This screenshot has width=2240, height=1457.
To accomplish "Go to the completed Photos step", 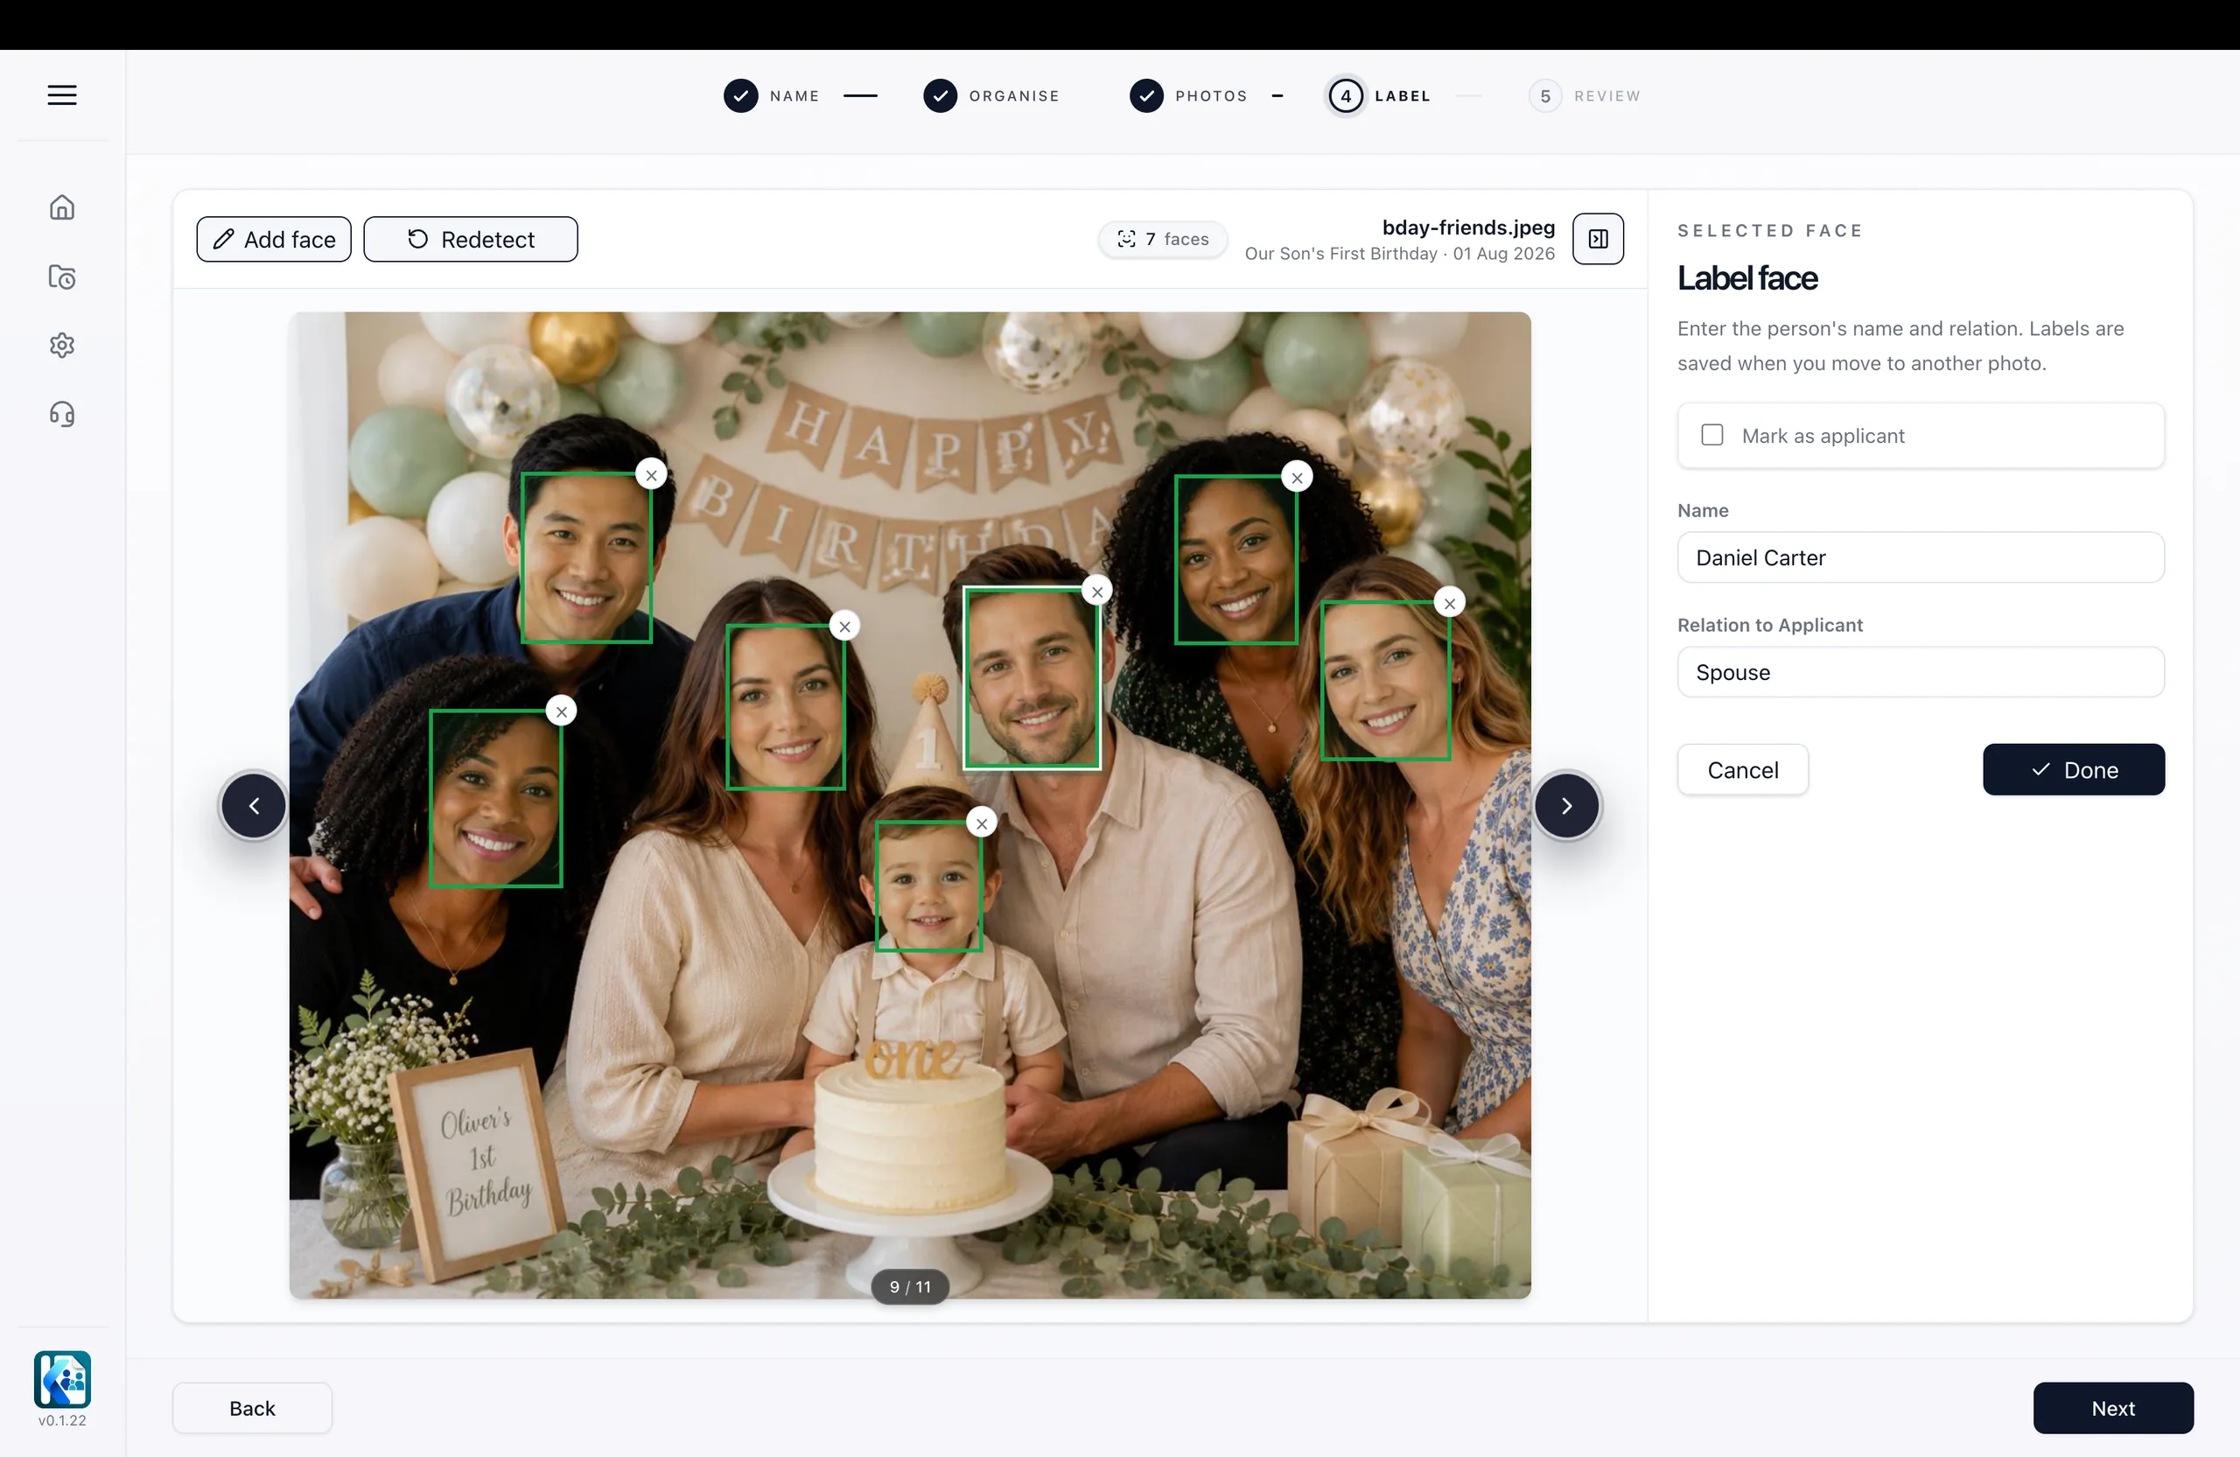I will [1187, 96].
